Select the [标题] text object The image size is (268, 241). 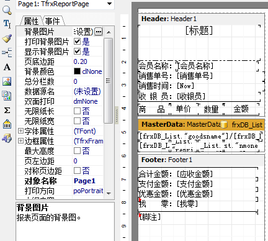(199, 30)
